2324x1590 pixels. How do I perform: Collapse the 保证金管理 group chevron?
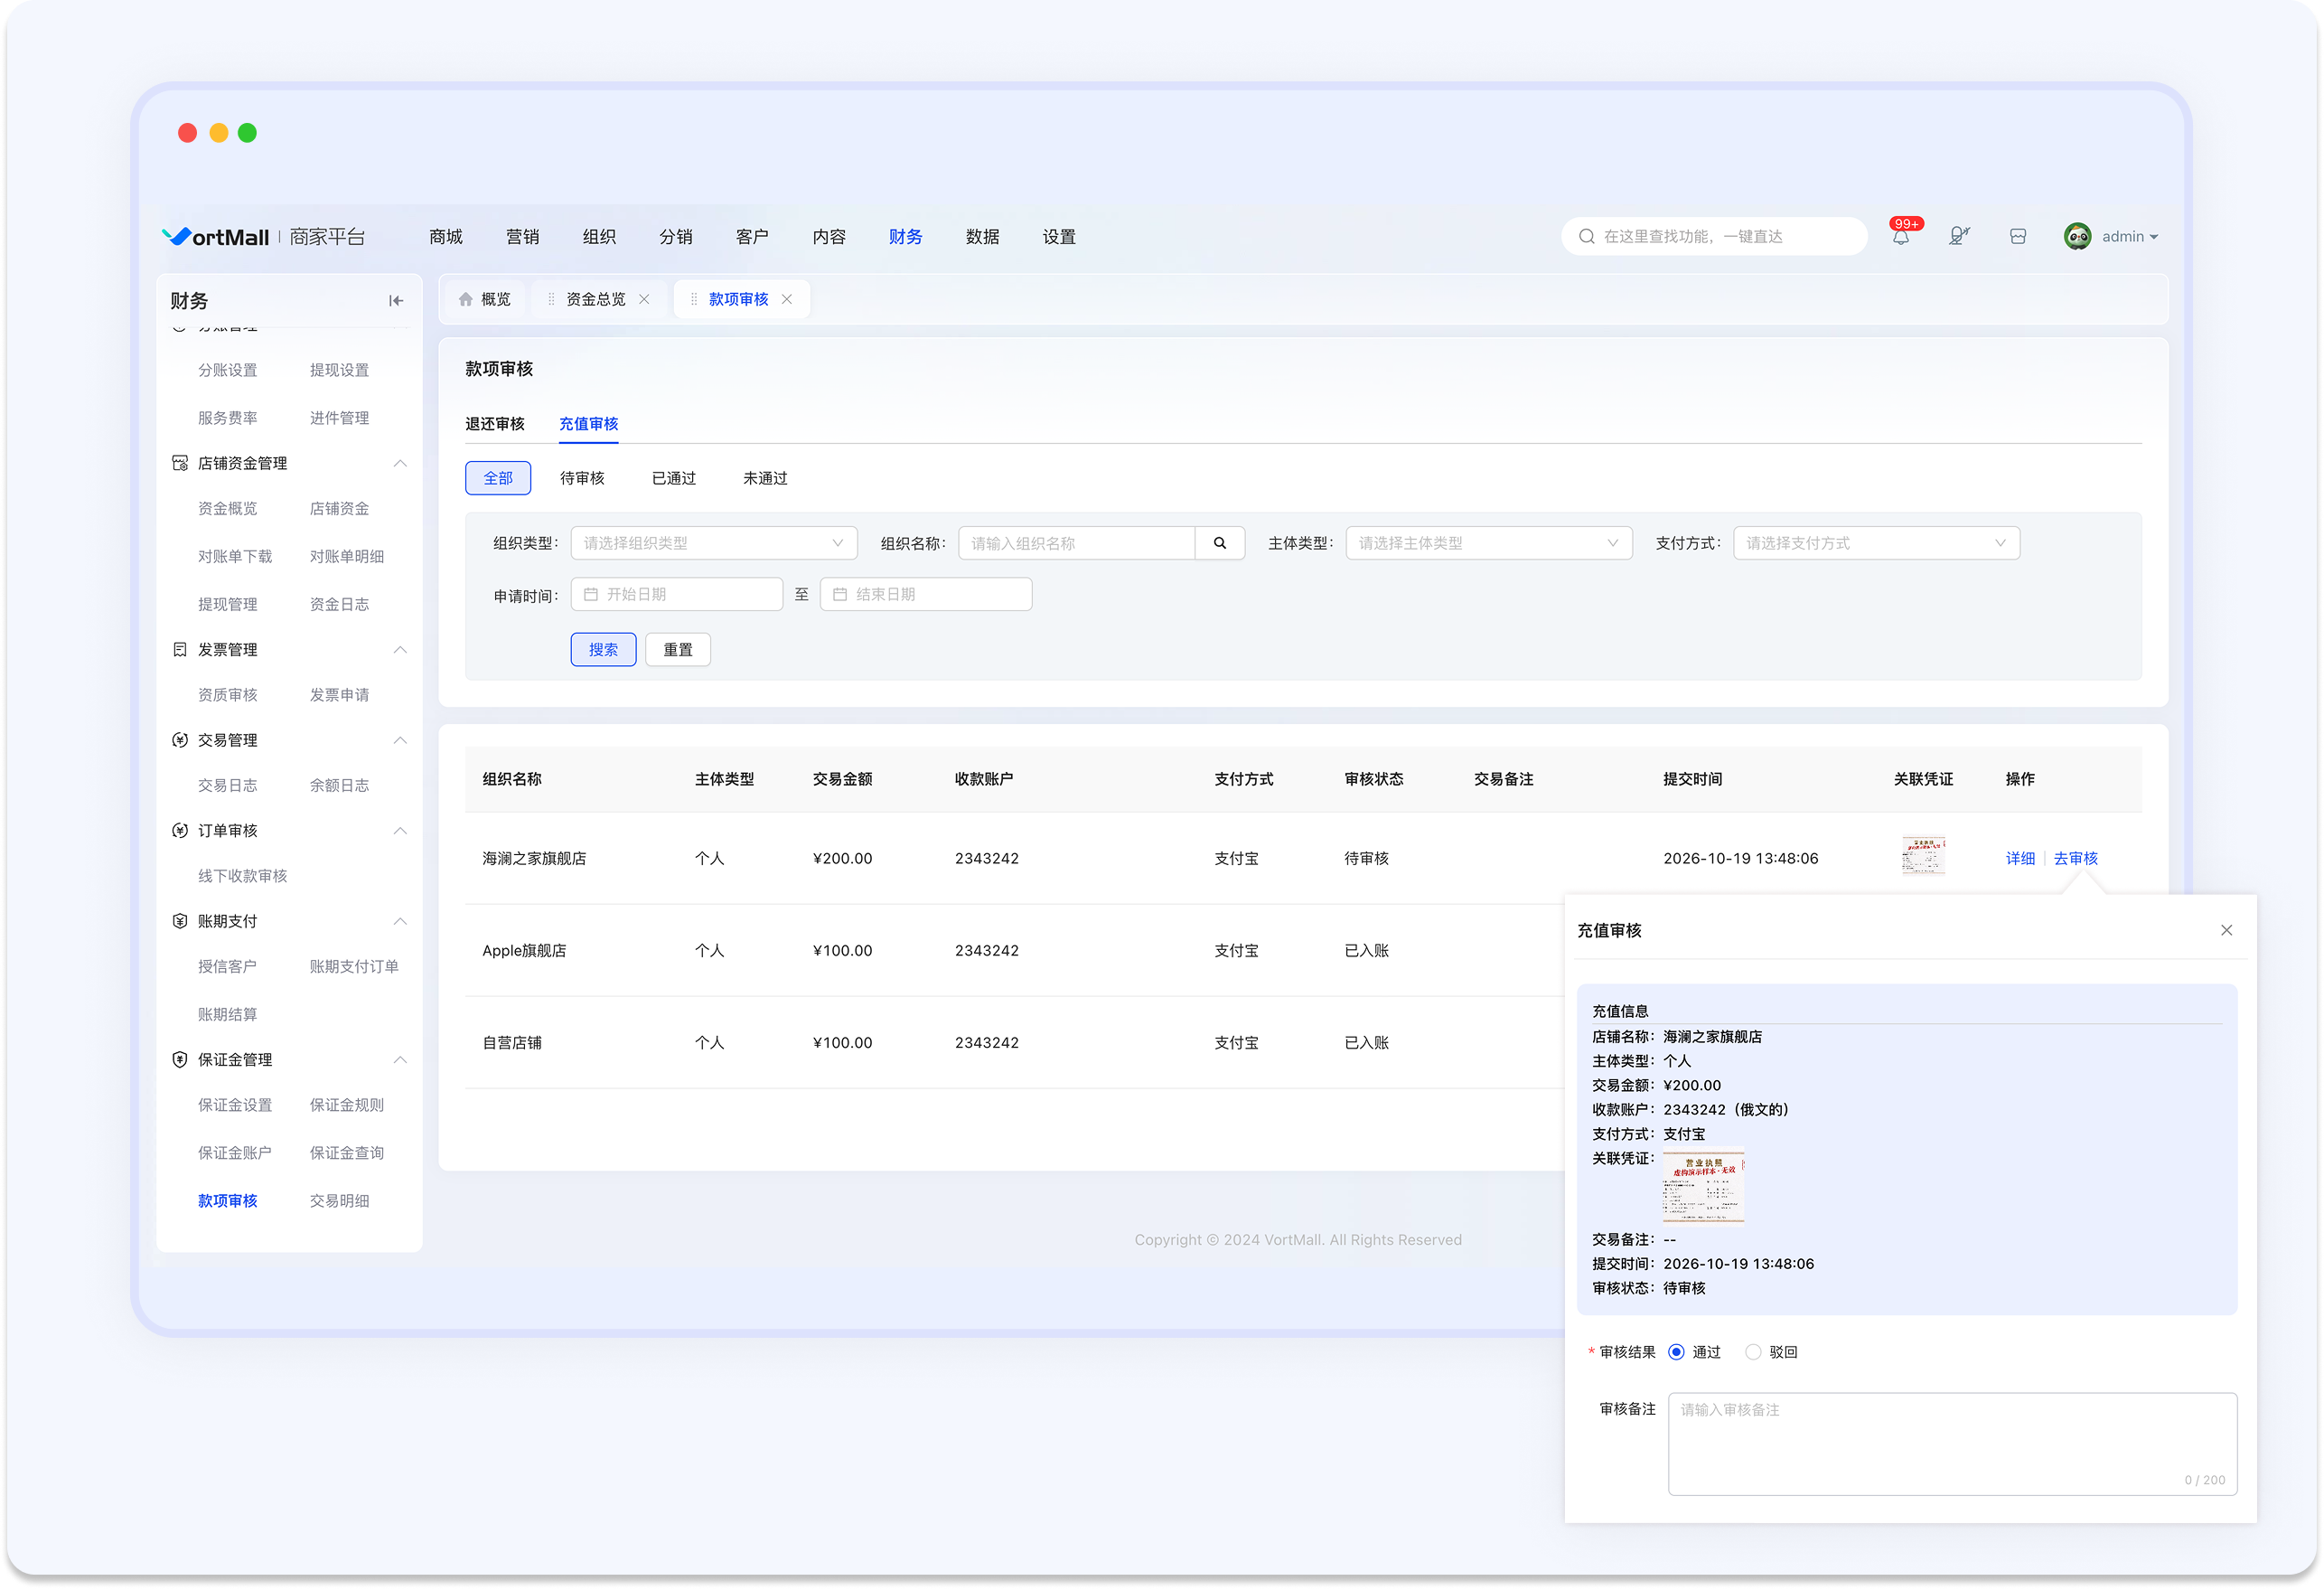pyautogui.click(x=400, y=1059)
